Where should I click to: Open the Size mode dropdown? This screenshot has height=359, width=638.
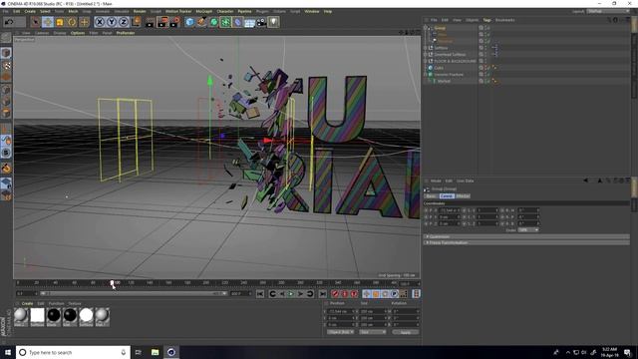372,332
